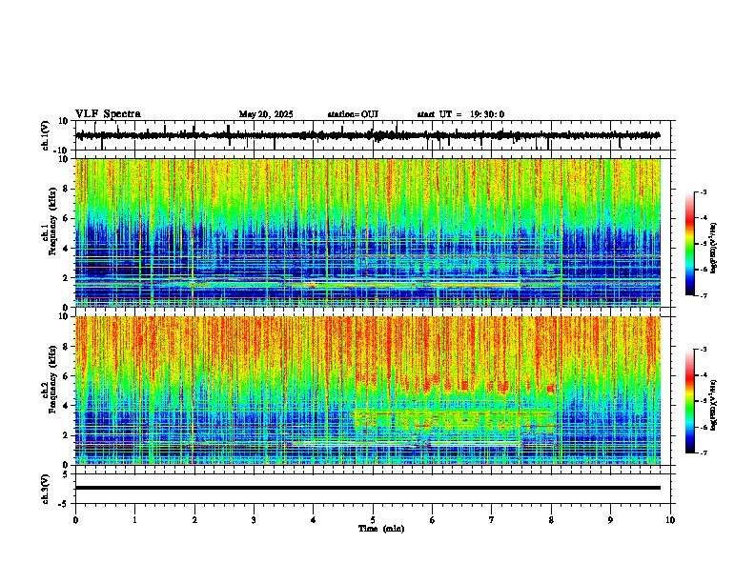Click the "ch.1(V)" waveform axis label
The height and width of the screenshot is (583, 755).
[x=46, y=135]
